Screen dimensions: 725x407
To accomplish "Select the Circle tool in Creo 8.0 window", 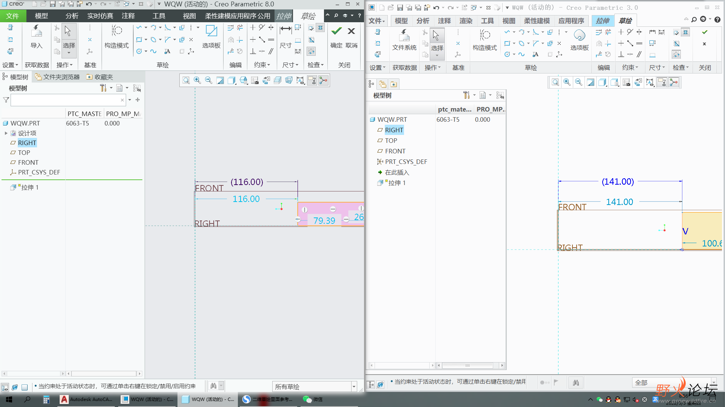I will click(x=139, y=51).
